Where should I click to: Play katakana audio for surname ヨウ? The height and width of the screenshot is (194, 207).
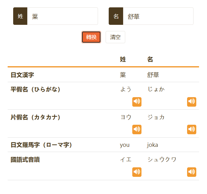pos(137,129)
